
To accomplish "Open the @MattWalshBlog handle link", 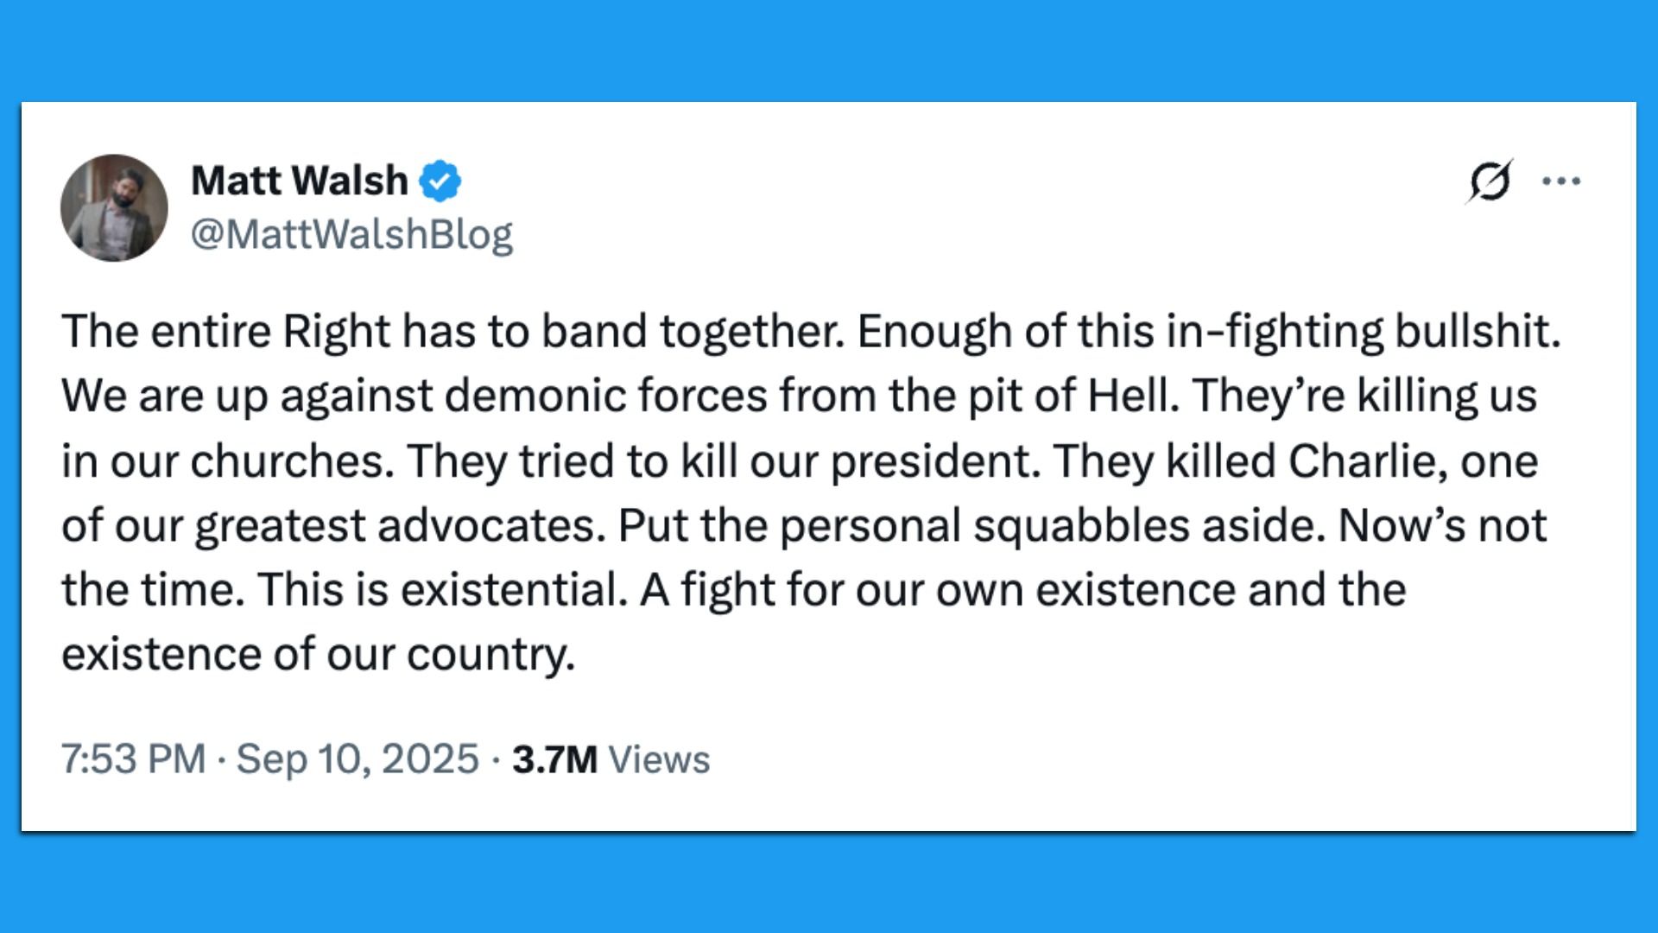I will [351, 234].
